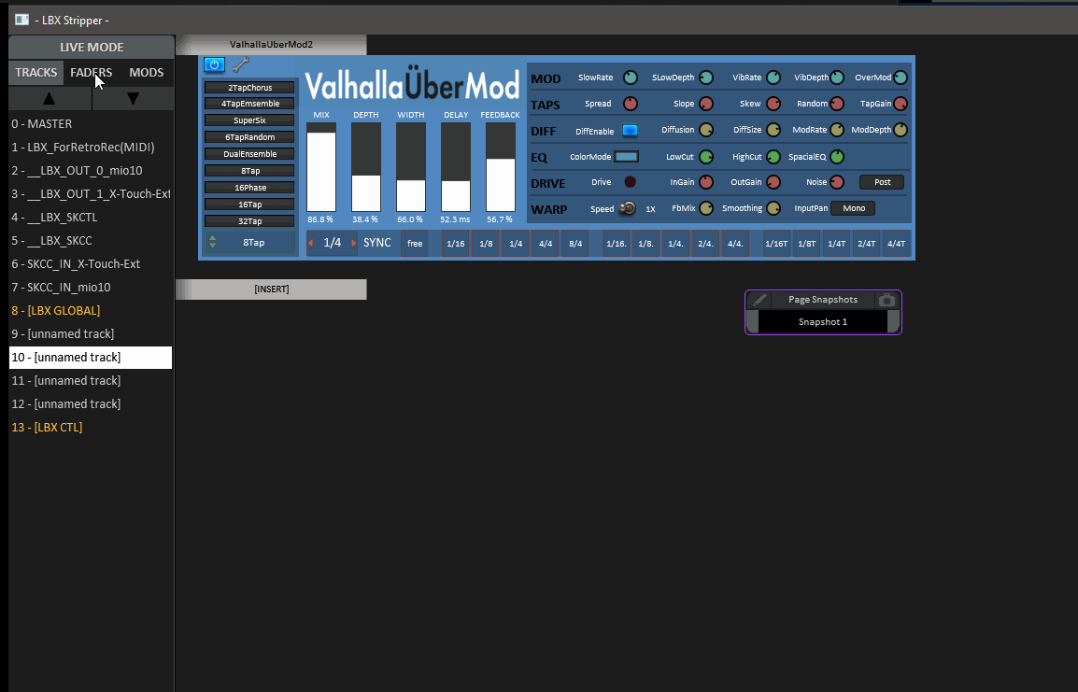This screenshot has width=1078, height=692.
Task: Toggle InputPan Mono button
Action: click(853, 208)
